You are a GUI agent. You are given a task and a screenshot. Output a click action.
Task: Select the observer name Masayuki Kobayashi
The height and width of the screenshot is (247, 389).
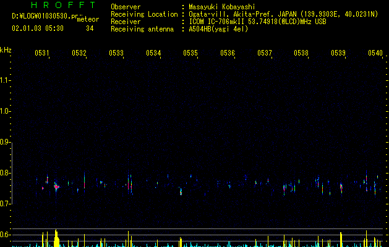222,7
